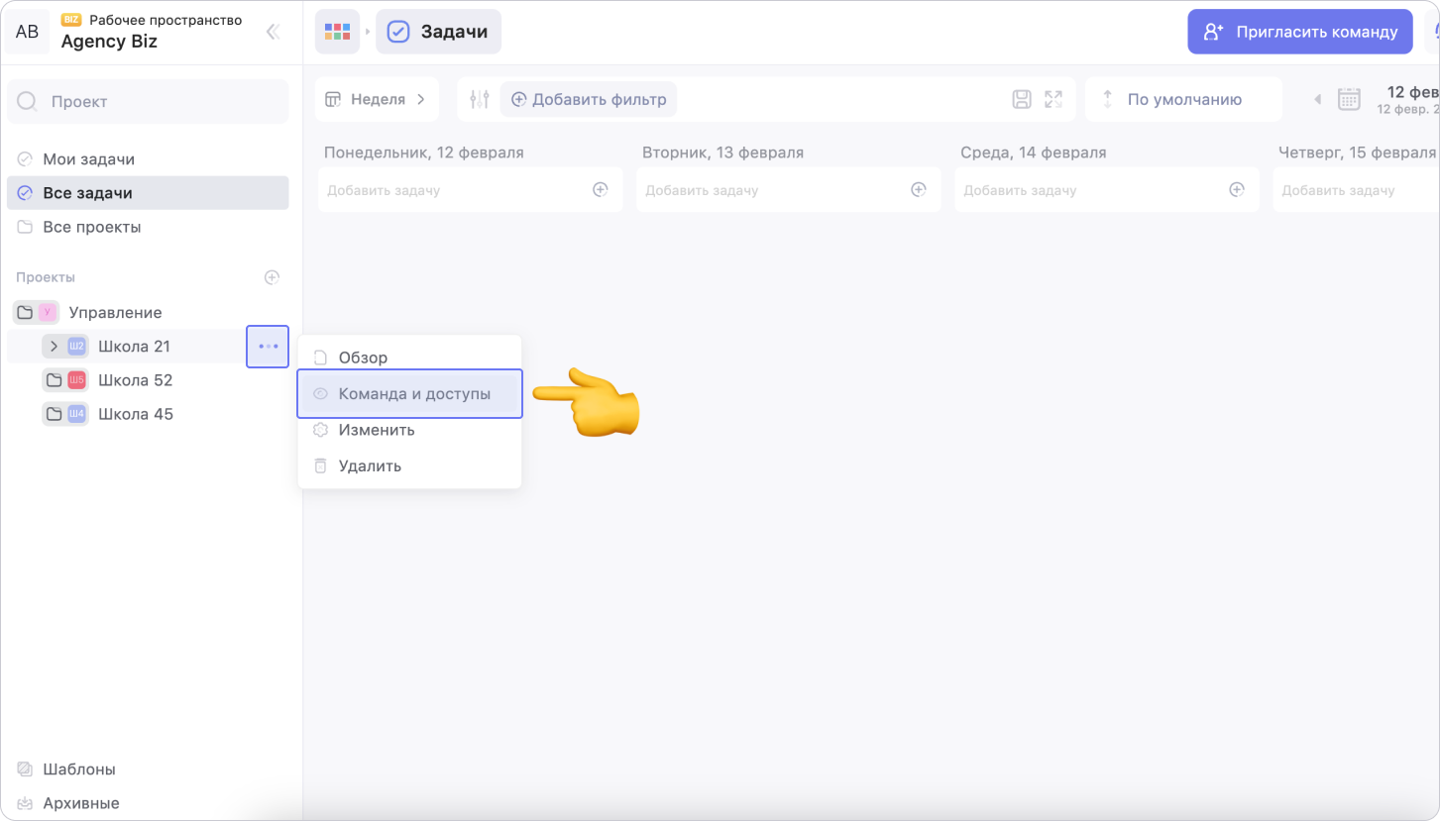The width and height of the screenshot is (1440, 821).
Task: Select Все задачи in sidebar
Action: point(148,193)
